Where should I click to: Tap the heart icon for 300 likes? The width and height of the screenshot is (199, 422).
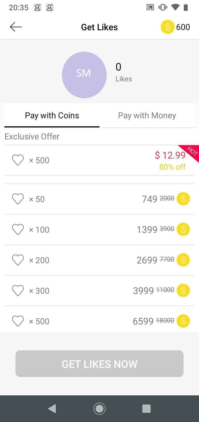click(x=18, y=291)
